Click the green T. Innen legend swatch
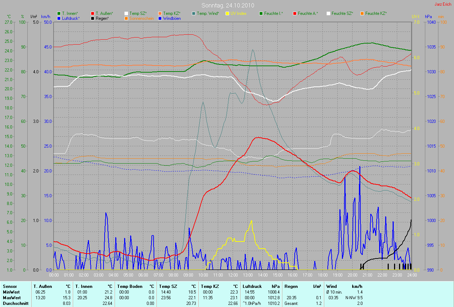Viewport: 454px width, 307px height. pyautogui.click(x=59, y=13)
